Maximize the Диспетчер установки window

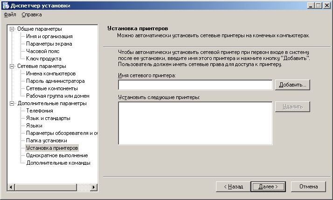click(x=319, y=6)
